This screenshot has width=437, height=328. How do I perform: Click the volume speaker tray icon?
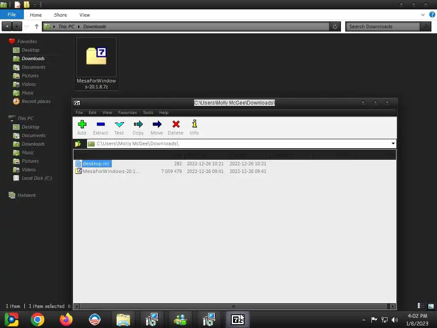[395, 319]
